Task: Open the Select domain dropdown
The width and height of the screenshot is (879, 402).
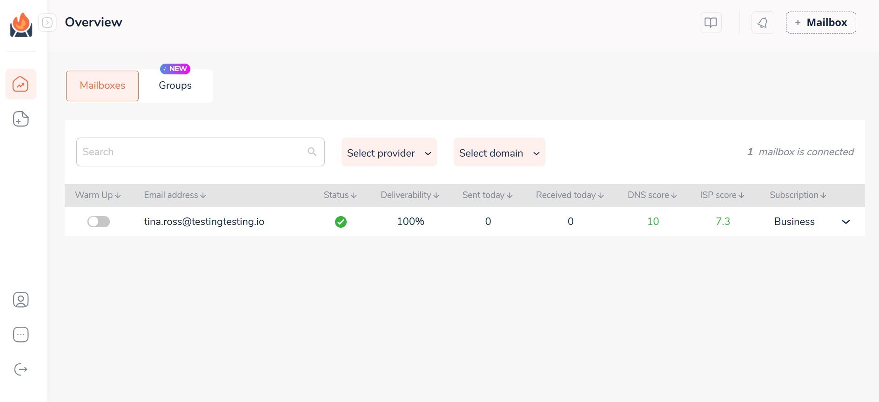Action: point(499,152)
